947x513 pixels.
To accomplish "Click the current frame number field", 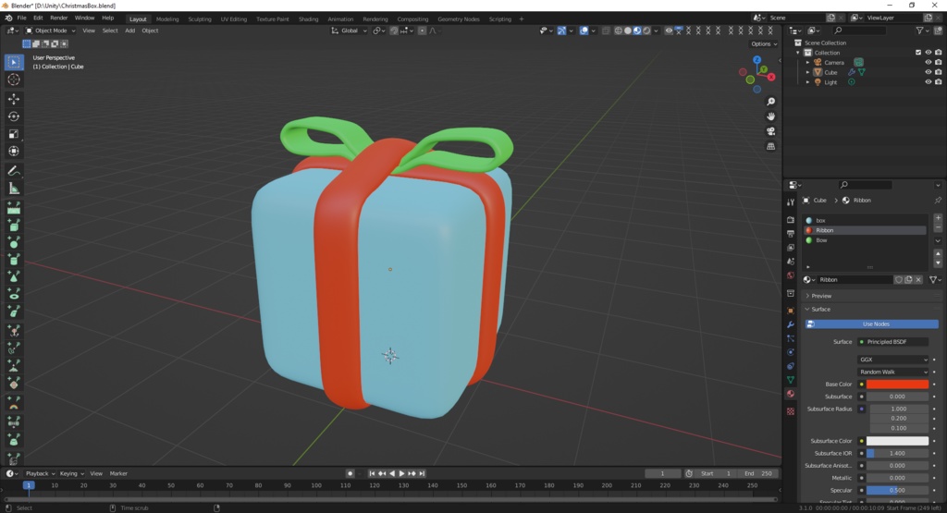I will coord(662,474).
